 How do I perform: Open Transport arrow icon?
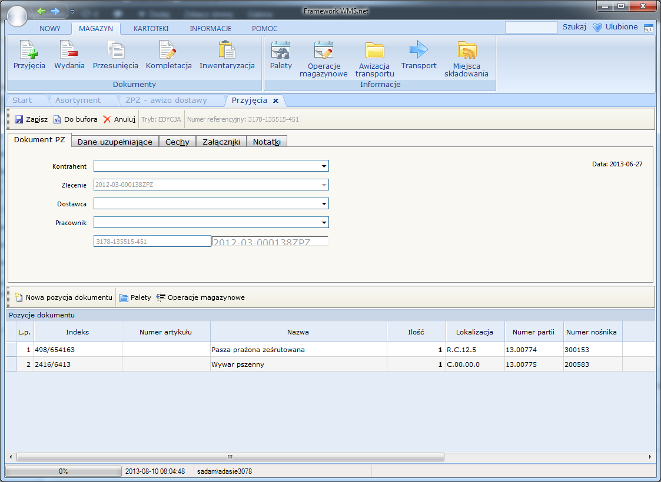click(418, 55)
